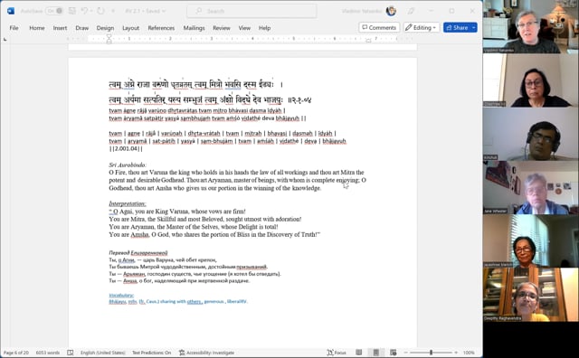The image size is (579, 358).
Task: Open the Mailings ribbon tab
Action: pyautogui.click(x=194, y=28)
